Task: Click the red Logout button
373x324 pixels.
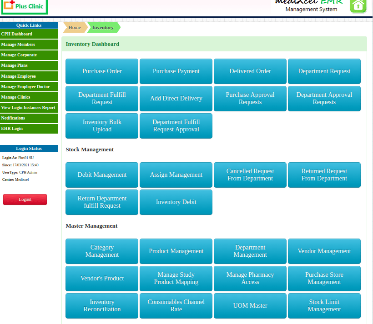Action: [25, 199]
